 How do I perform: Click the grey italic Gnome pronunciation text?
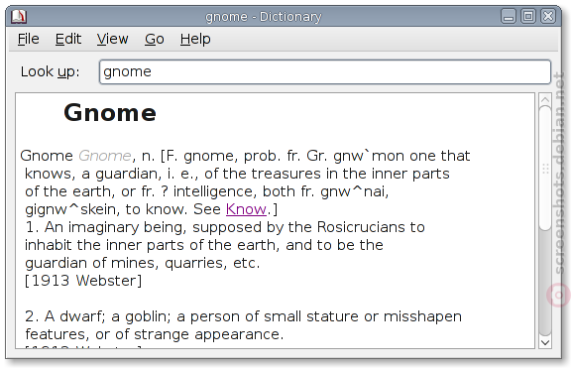tap(105, 156)
